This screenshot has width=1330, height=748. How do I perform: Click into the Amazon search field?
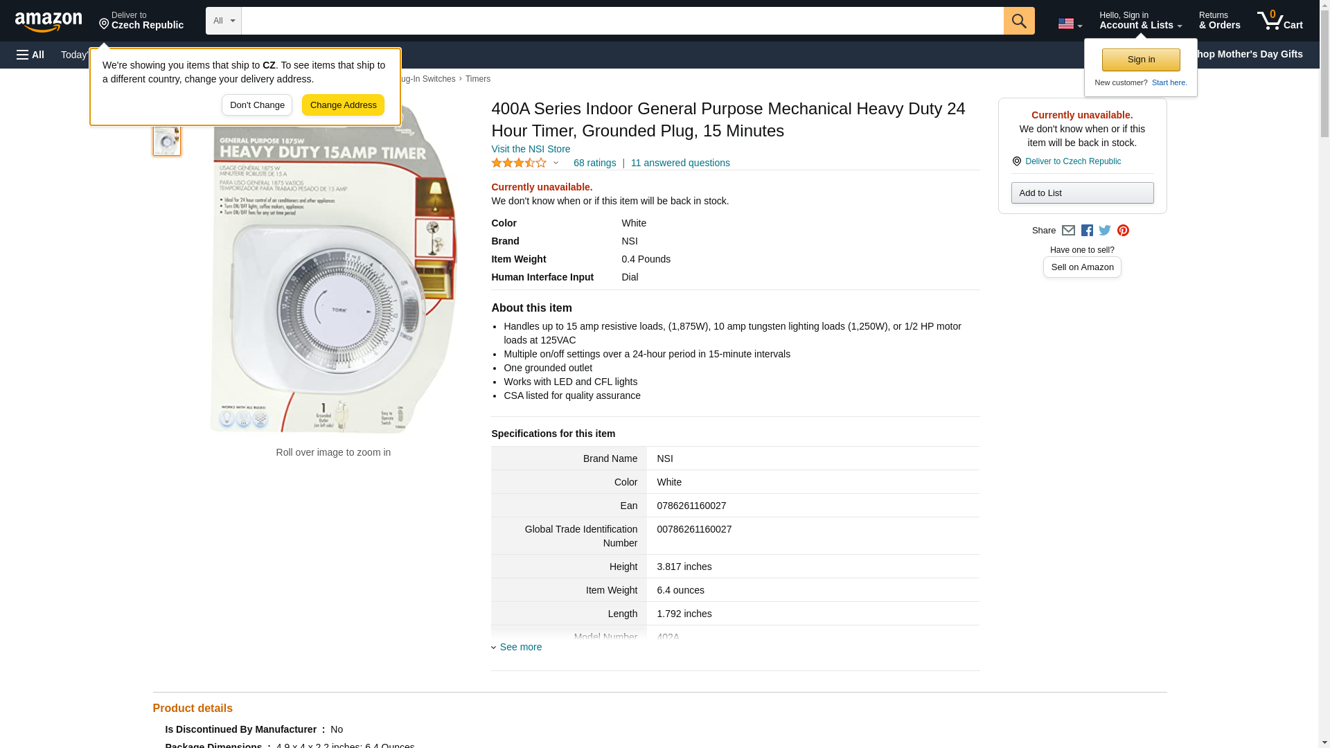(622, 21)
